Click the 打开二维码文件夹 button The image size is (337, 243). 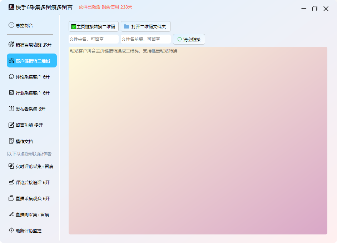145,27
